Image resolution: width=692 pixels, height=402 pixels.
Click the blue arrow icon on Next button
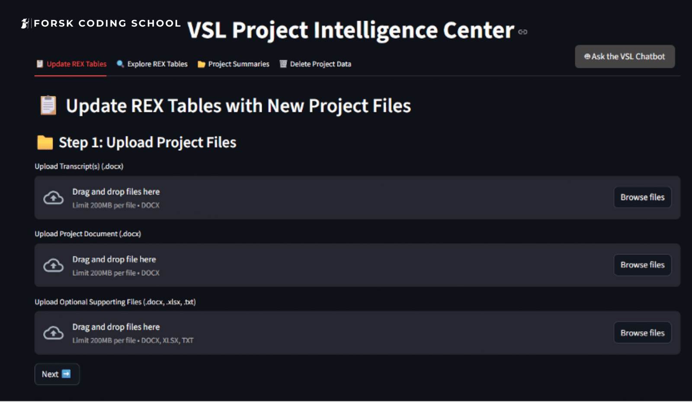coord(66,374)
